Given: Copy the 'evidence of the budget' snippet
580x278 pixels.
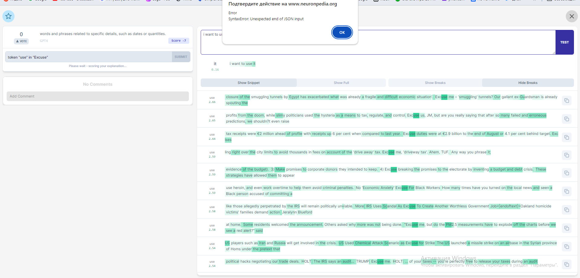Looking at the screenshot, I should point(567,173).
